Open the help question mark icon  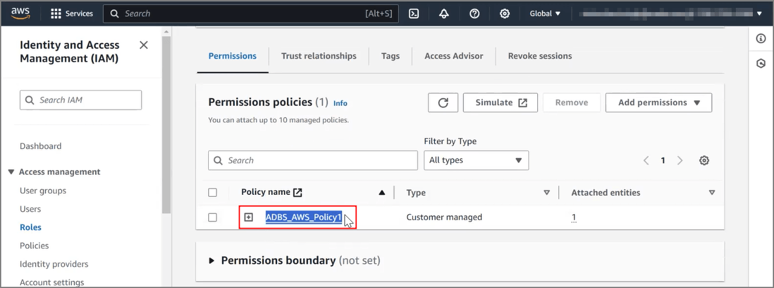click(474, 13)
